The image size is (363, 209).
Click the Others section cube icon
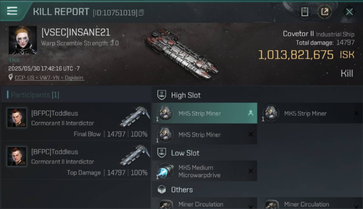[x=162, y=189]
